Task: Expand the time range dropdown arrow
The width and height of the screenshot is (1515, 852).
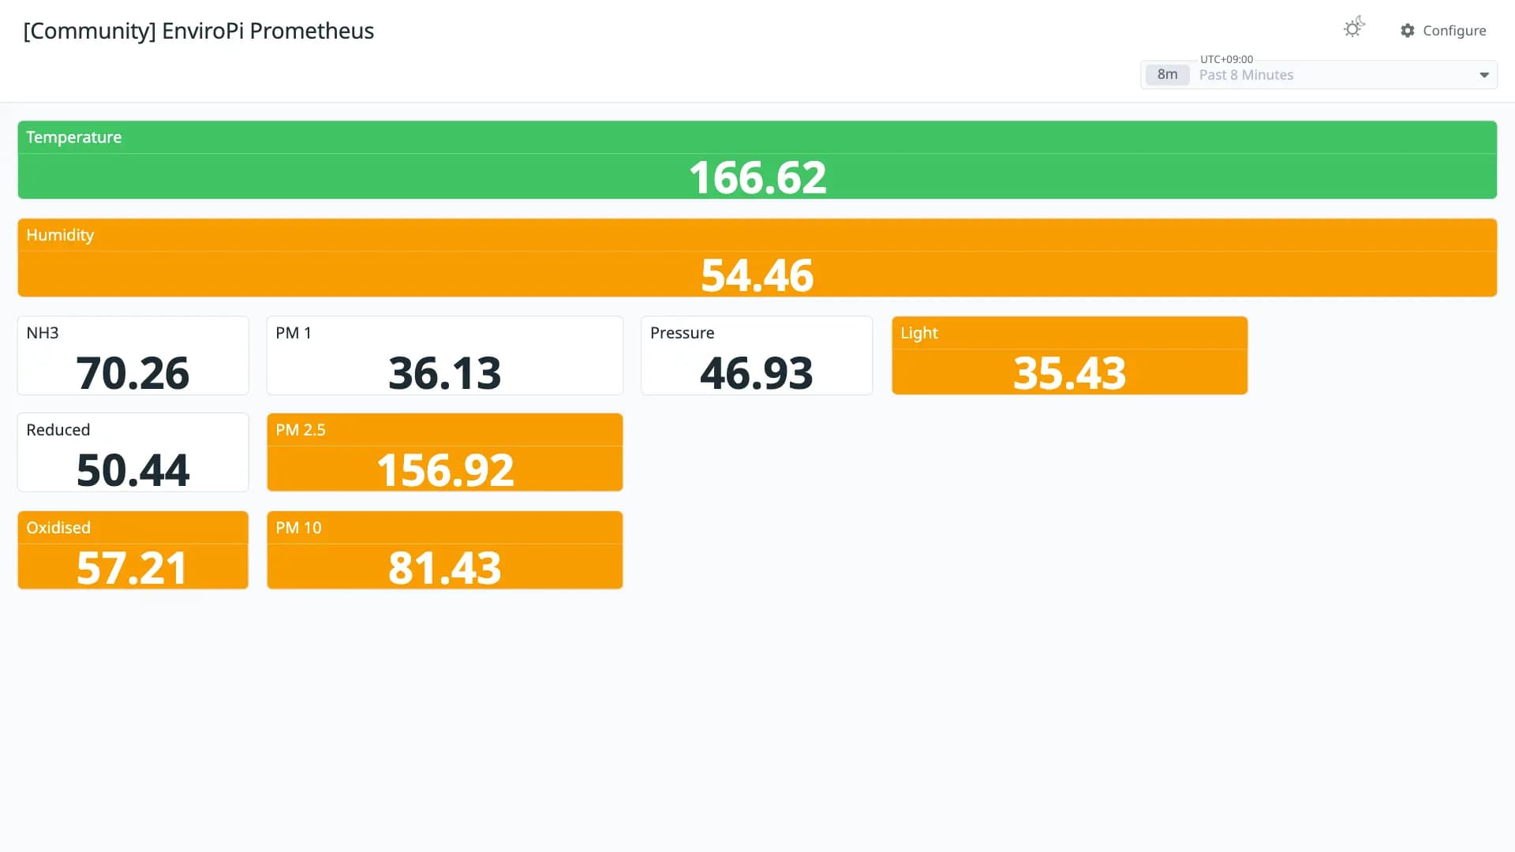Action: point(1483,75)
